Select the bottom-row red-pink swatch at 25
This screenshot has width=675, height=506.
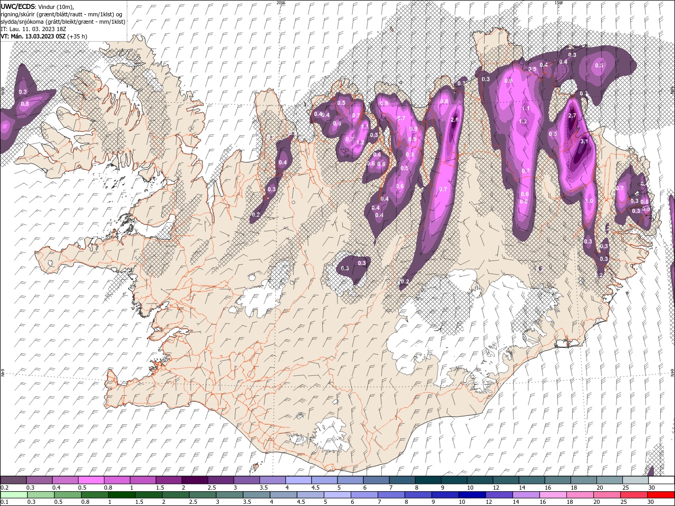[x=634, y=495]
